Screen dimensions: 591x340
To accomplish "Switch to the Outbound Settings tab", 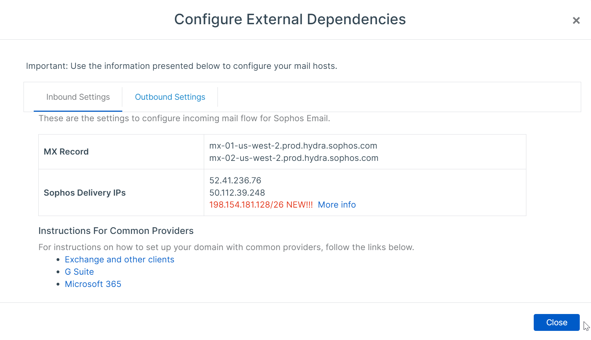I will coord(170,97).
